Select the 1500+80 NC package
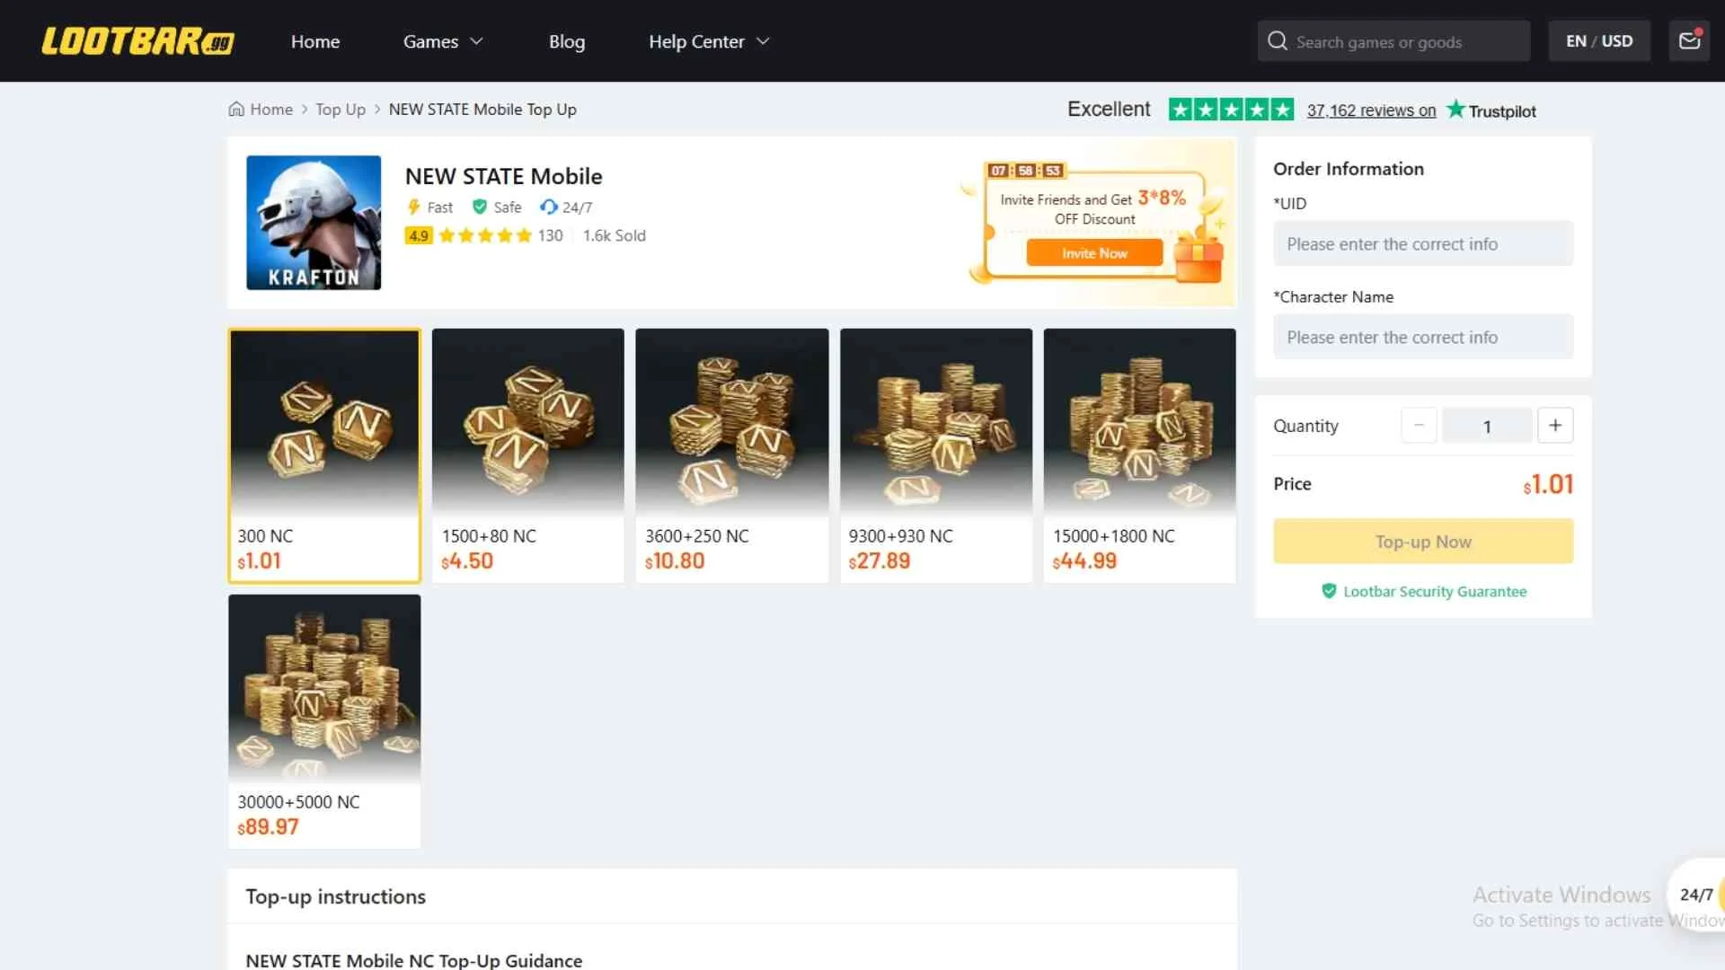This screenshot has height=970, width=1725. pyautogui.click(x=528, y=455)
